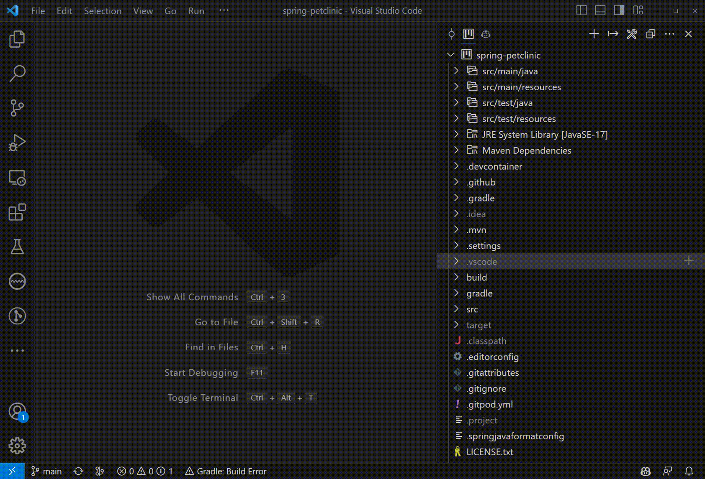
Task: Open remote window button in status bar
Action: pyautogui.click(x=12, y=471)
